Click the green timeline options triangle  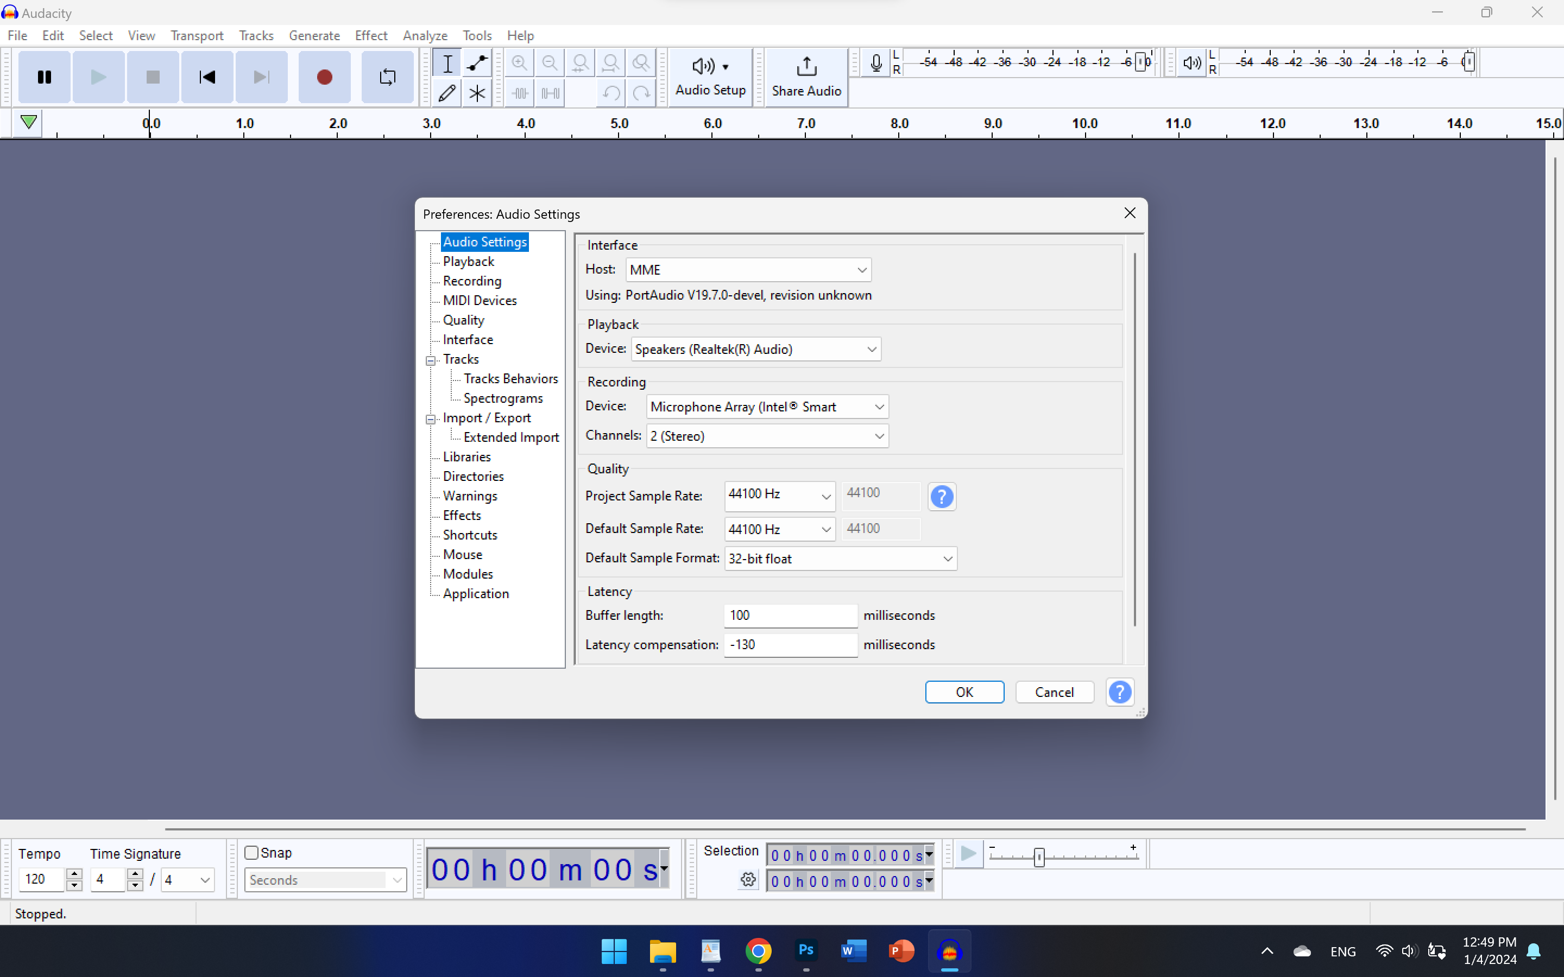(x=28, y=122)
